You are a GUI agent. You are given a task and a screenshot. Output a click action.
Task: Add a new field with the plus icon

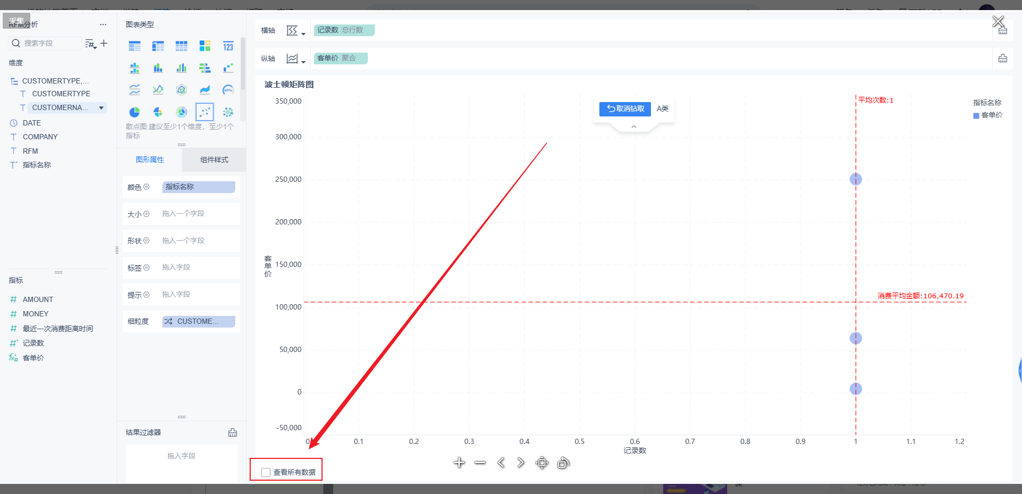pyautogui.click(x=104, y=43)
